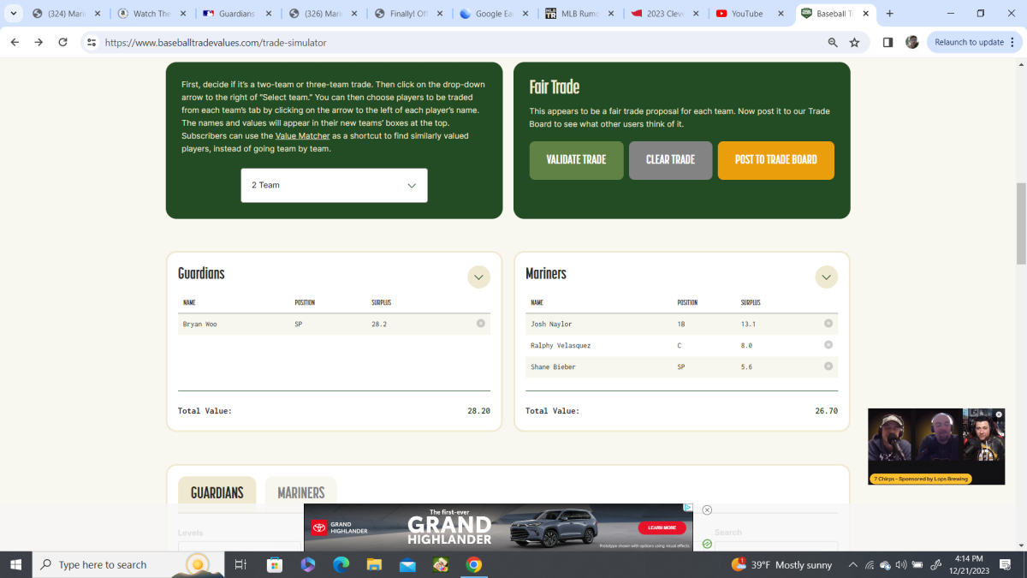This screenshot has height=578, width=1027.
Task: Remove Bryan Woo from the Guardians trade list
Action: pos(480,324)
